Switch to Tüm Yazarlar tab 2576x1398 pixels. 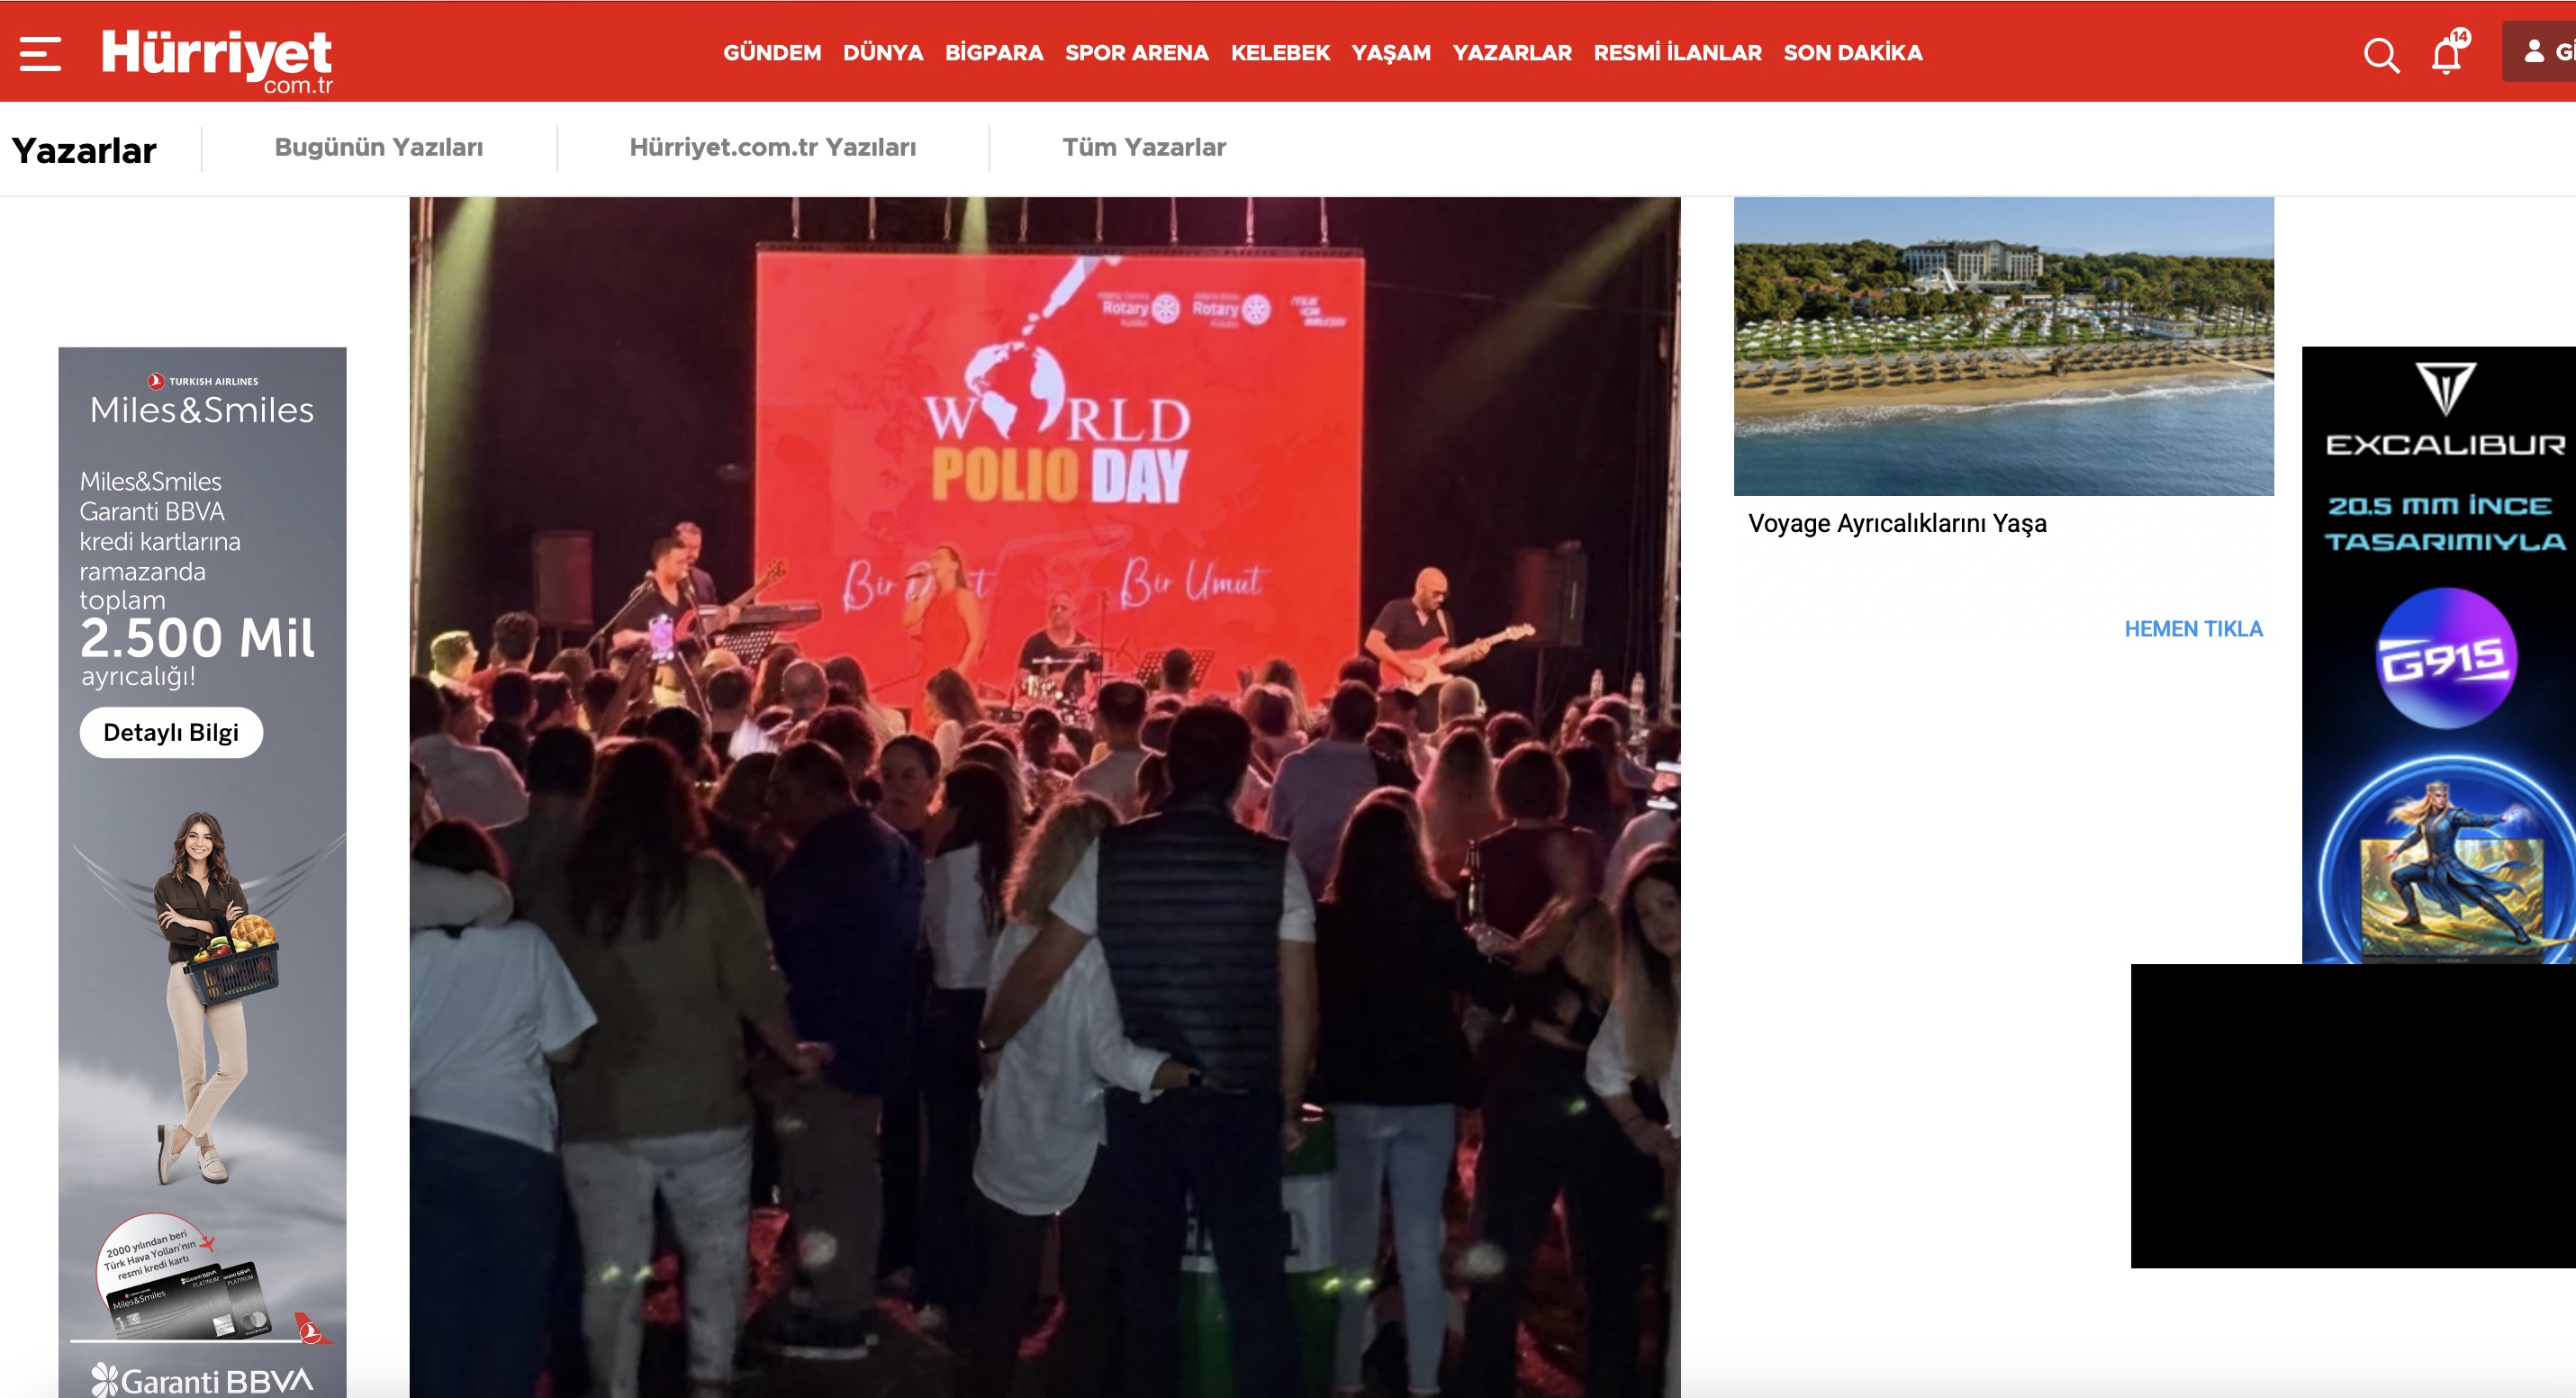tap(1144, 147)
